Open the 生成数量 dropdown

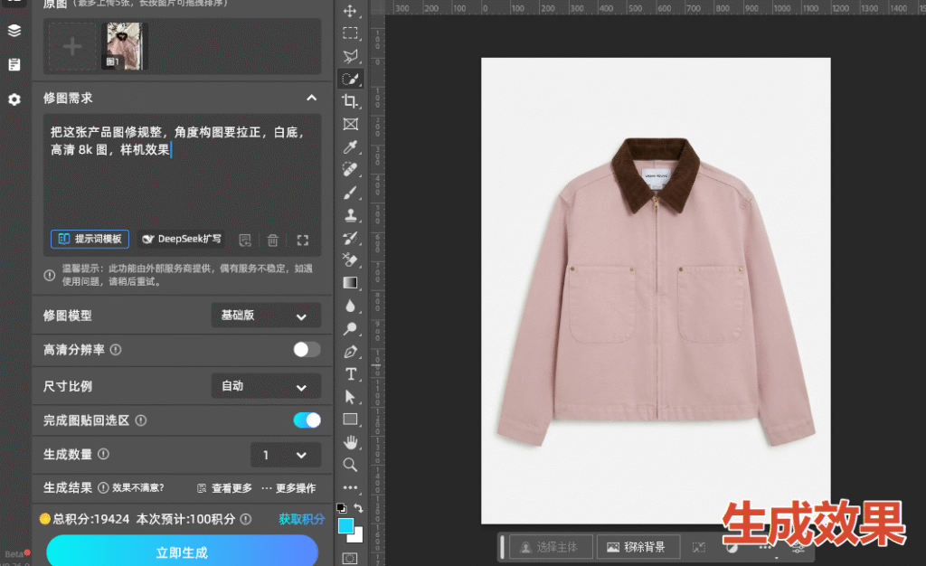(286, 455)
